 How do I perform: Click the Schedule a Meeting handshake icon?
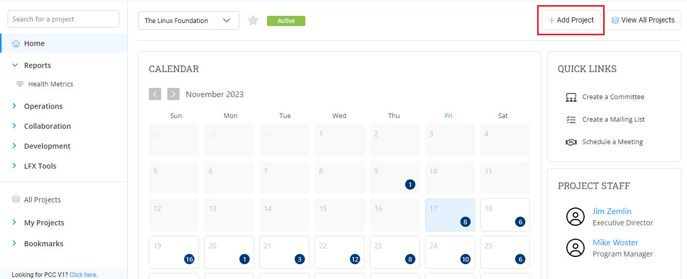click(x=571, y=142)
